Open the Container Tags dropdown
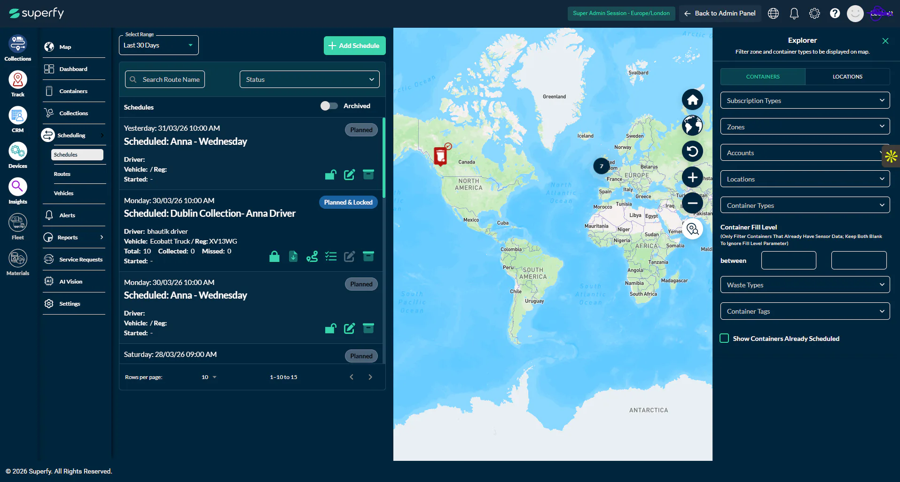The image size is (900, 482). click(x=805, y=311)
